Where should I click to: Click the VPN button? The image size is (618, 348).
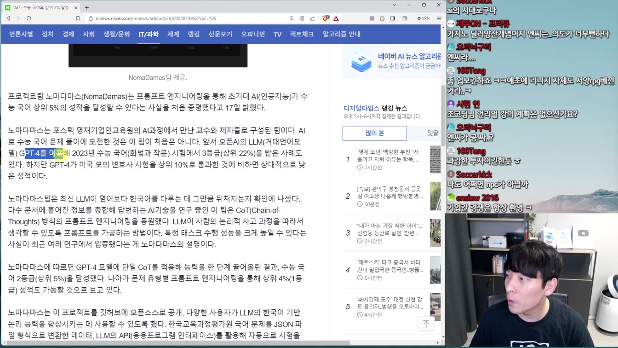tap(423, 18)
